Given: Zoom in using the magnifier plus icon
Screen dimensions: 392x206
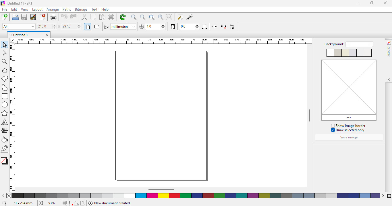Looking at the screenshot, I should 134,17.
